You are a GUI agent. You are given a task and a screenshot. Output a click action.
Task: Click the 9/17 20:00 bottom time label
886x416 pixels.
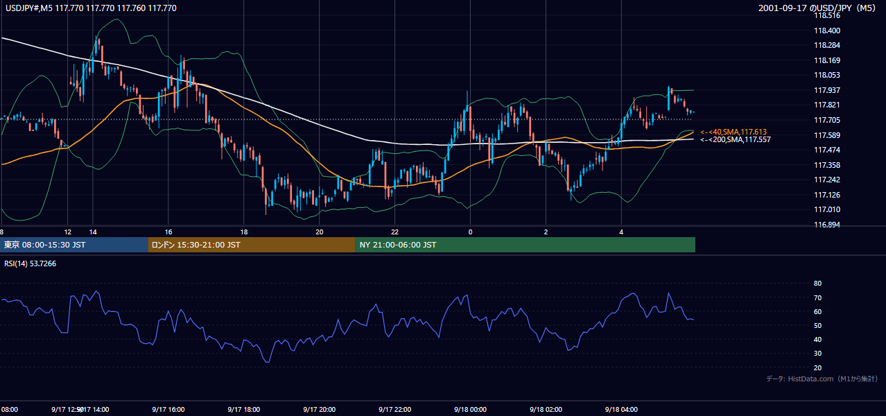click(x=319, y=409)
